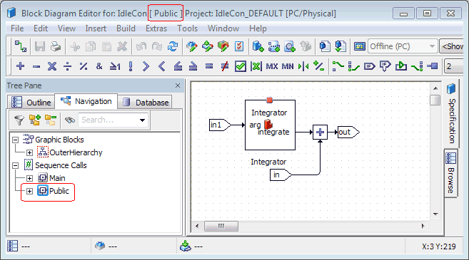
Task: Select the greater-than comparison operator icon
Action: tap(146, 66)
